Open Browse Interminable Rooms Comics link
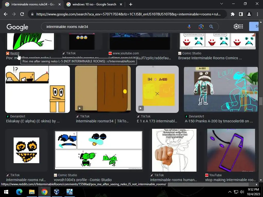Viewport: 263px width, 197px height. tap(210, 58)
